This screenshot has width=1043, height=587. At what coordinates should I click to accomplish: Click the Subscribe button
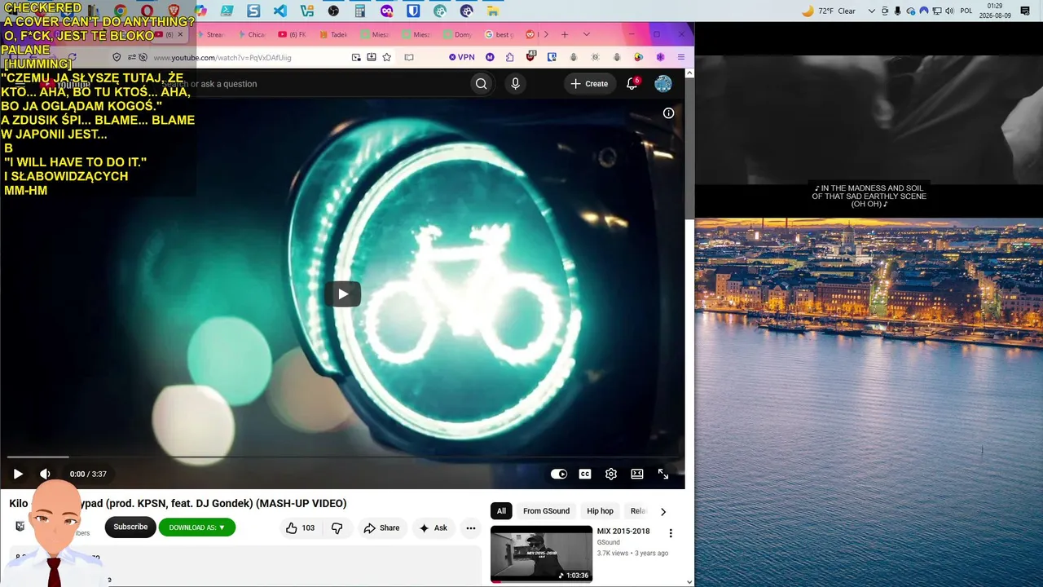tap(130, 527)
